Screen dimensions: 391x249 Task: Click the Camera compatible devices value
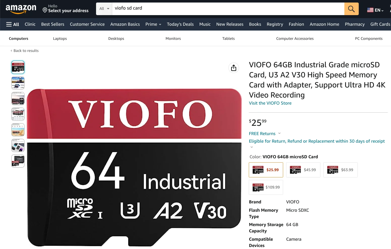point(294,239)
